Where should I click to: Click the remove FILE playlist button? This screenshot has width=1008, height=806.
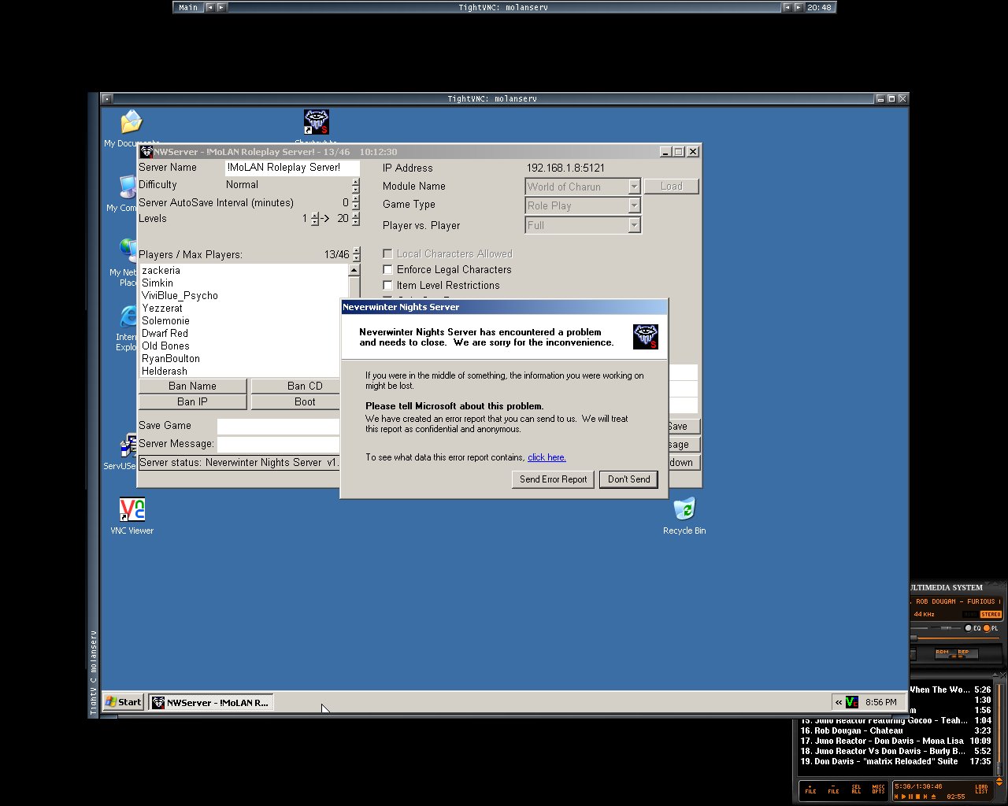point(833,789)
